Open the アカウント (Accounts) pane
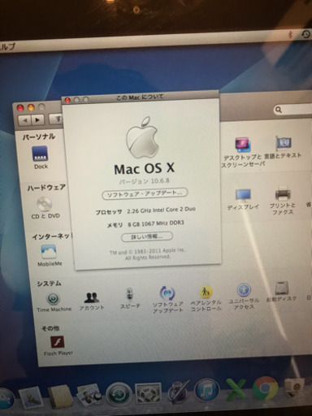This screenshot has height=416, width=312. coord(92,301)
